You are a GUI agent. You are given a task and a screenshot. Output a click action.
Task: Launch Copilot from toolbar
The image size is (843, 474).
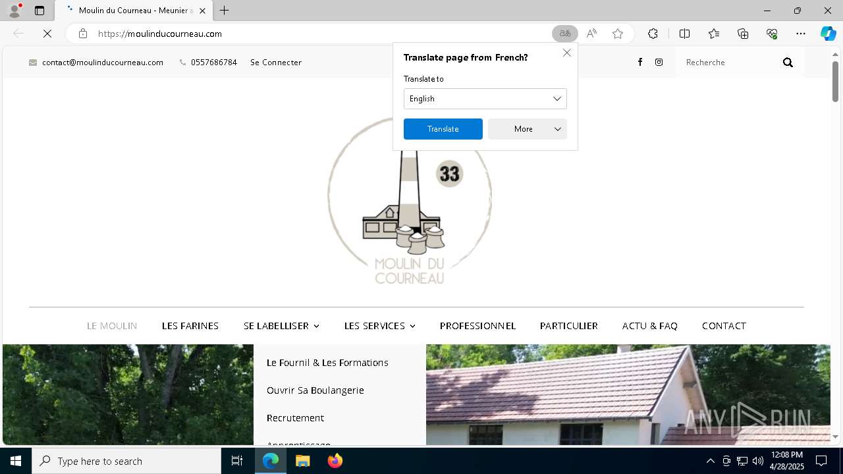coord(828,34)
